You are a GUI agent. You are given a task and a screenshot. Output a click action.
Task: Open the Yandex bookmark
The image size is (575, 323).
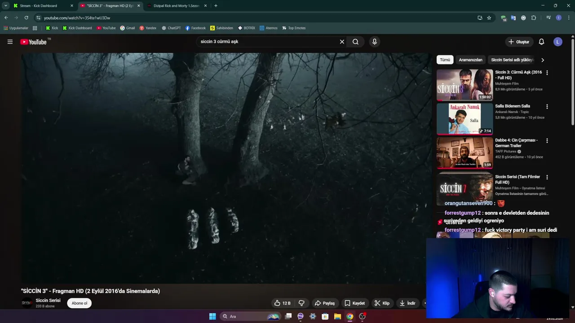[x=148, y=28]
